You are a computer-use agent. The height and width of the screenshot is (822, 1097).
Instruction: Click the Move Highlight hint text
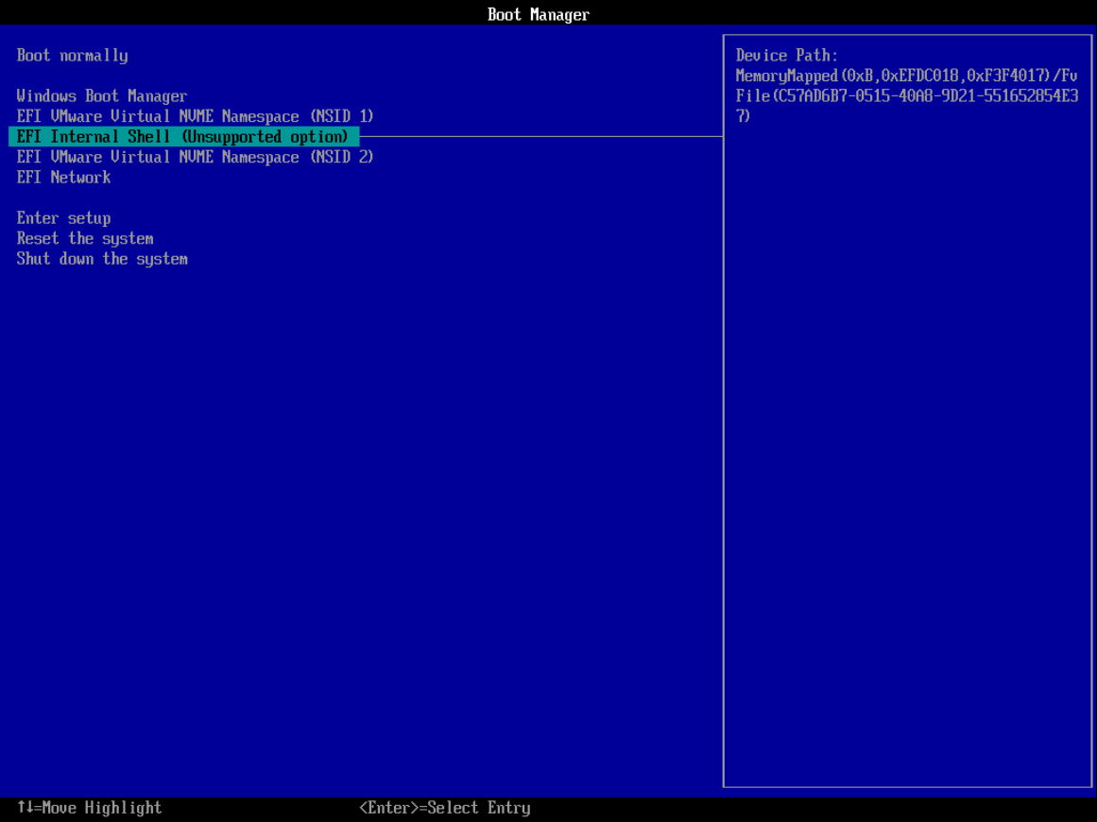click(89, 808)
